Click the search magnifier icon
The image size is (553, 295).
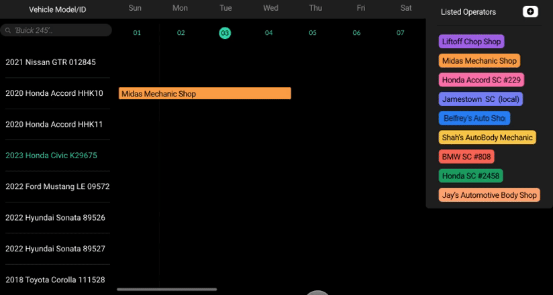[x=8, y=30]
